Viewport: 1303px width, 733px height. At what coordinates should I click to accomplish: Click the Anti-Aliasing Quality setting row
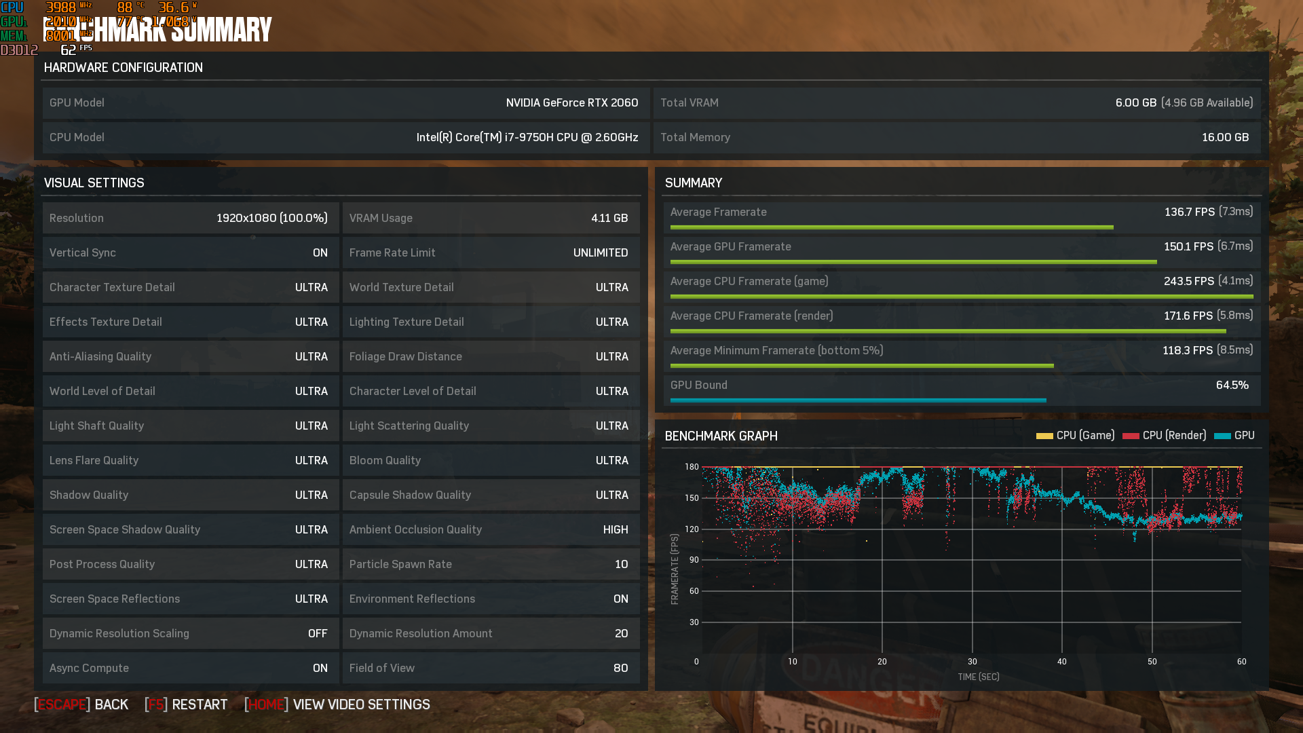point(191,356)
